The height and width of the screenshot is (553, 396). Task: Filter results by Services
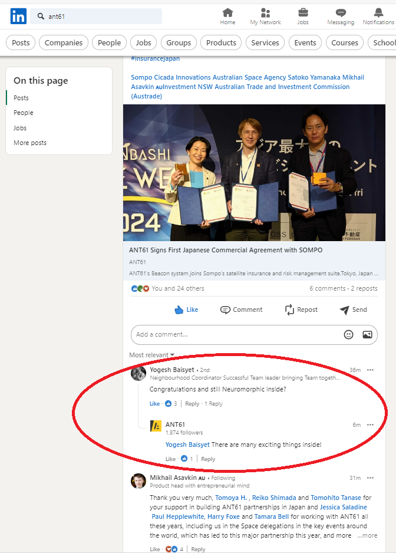(265, 42)
